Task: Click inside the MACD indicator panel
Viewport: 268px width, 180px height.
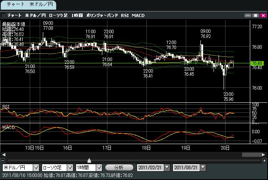Action: pyautogui.click(x=116, y=133)
